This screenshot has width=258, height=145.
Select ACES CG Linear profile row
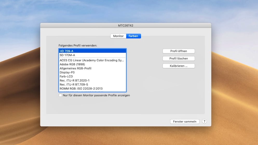92,60
